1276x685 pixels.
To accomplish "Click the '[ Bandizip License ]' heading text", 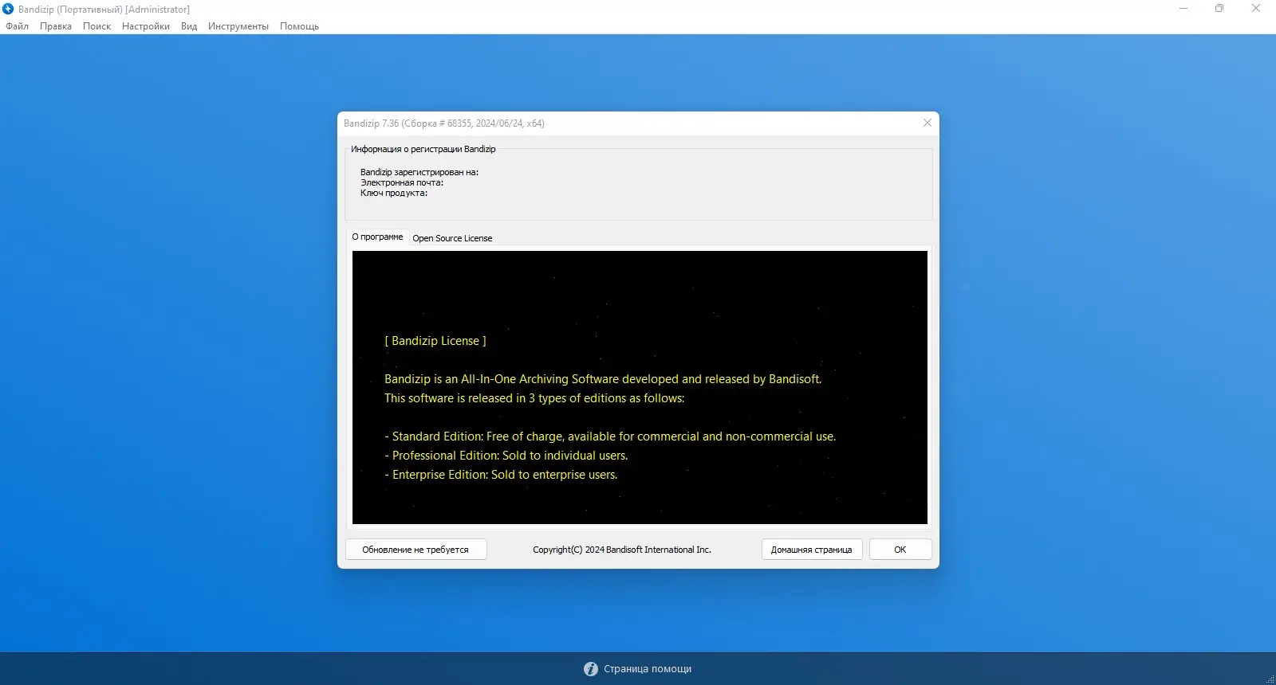I will click(435, 341).
